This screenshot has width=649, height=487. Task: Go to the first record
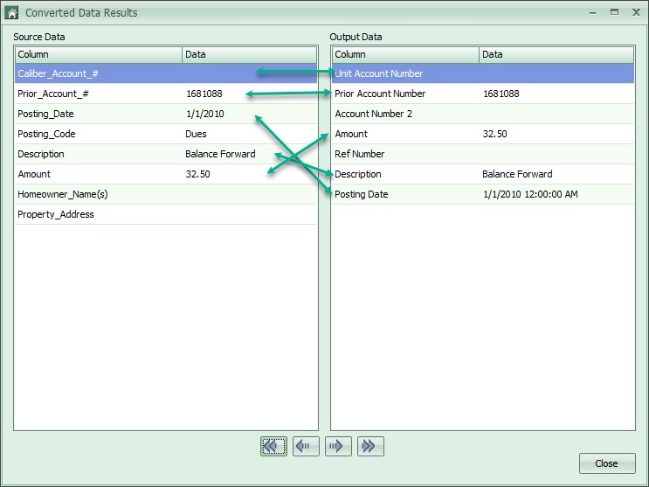tap(273, 447)
